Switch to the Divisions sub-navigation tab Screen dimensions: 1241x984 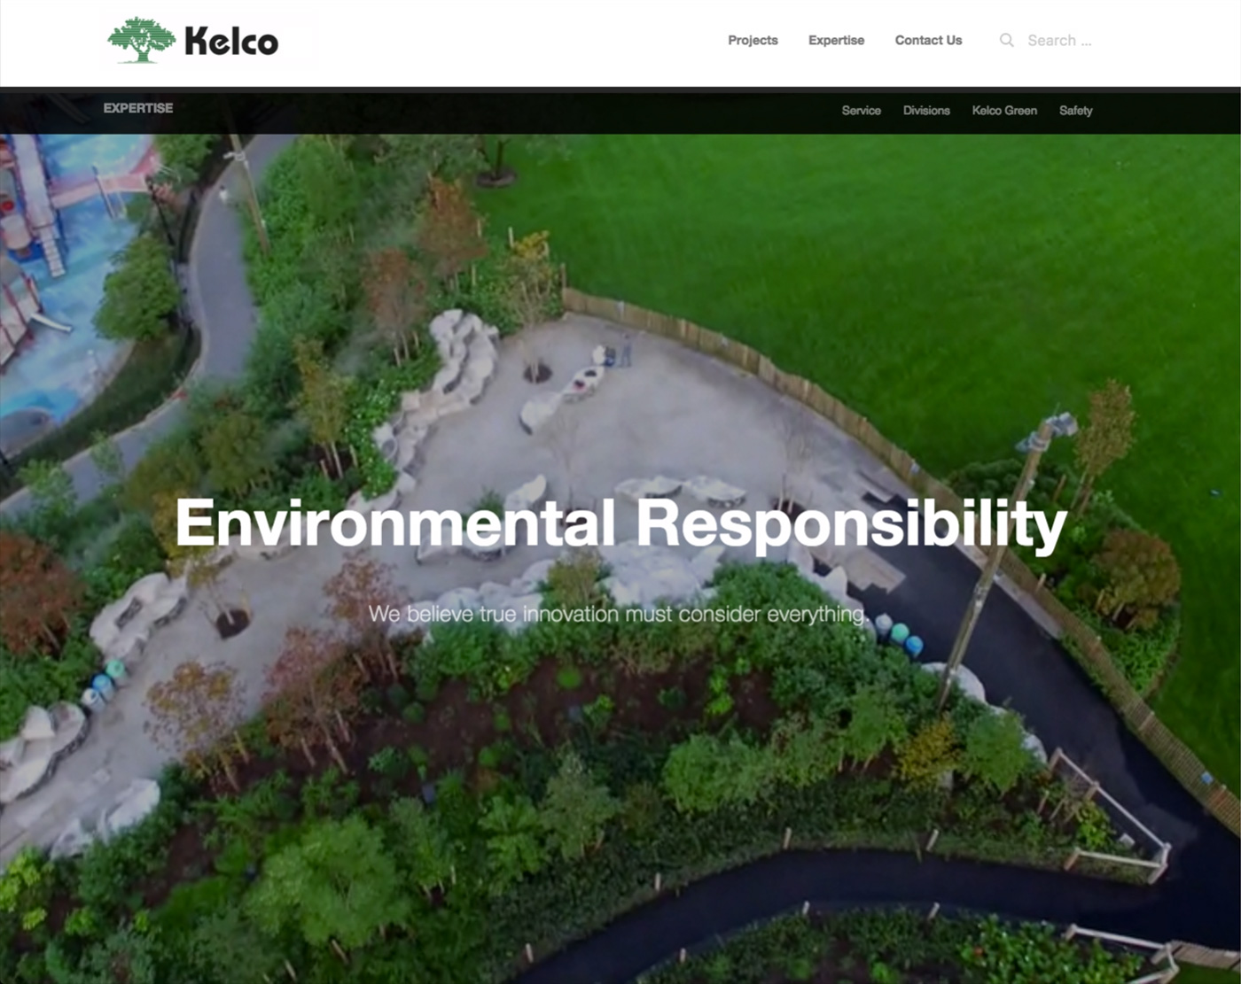(x=926, y=111)
